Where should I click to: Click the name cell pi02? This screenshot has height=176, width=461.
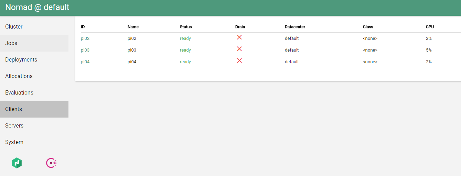(x=132, y=38)
